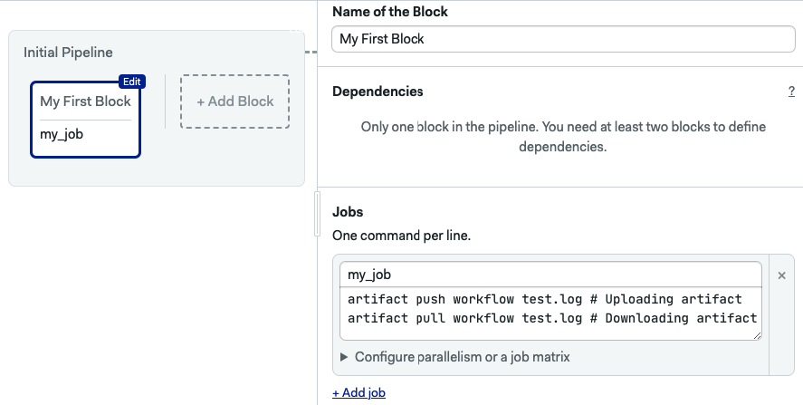Click the 'Only one block in the pipeline' message
Screen dimensions: 803x405
click(x=563, y=137)
